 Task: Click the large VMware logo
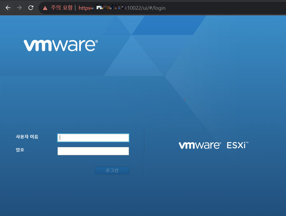pos(61,45)
